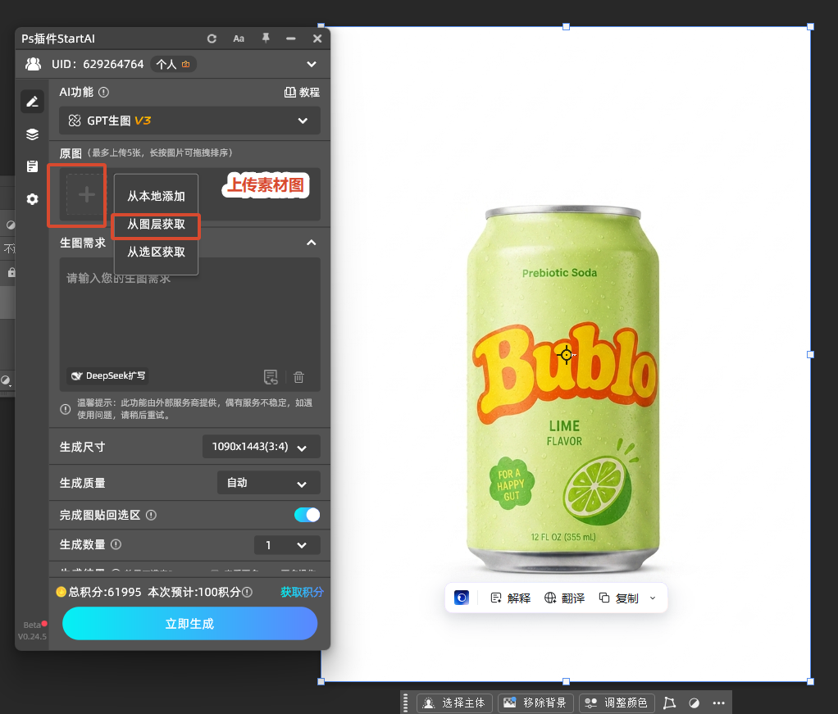The image size is (838, 714).
Task: Open the three-dots more options in taskbar
Action: [x=719, y=703]
